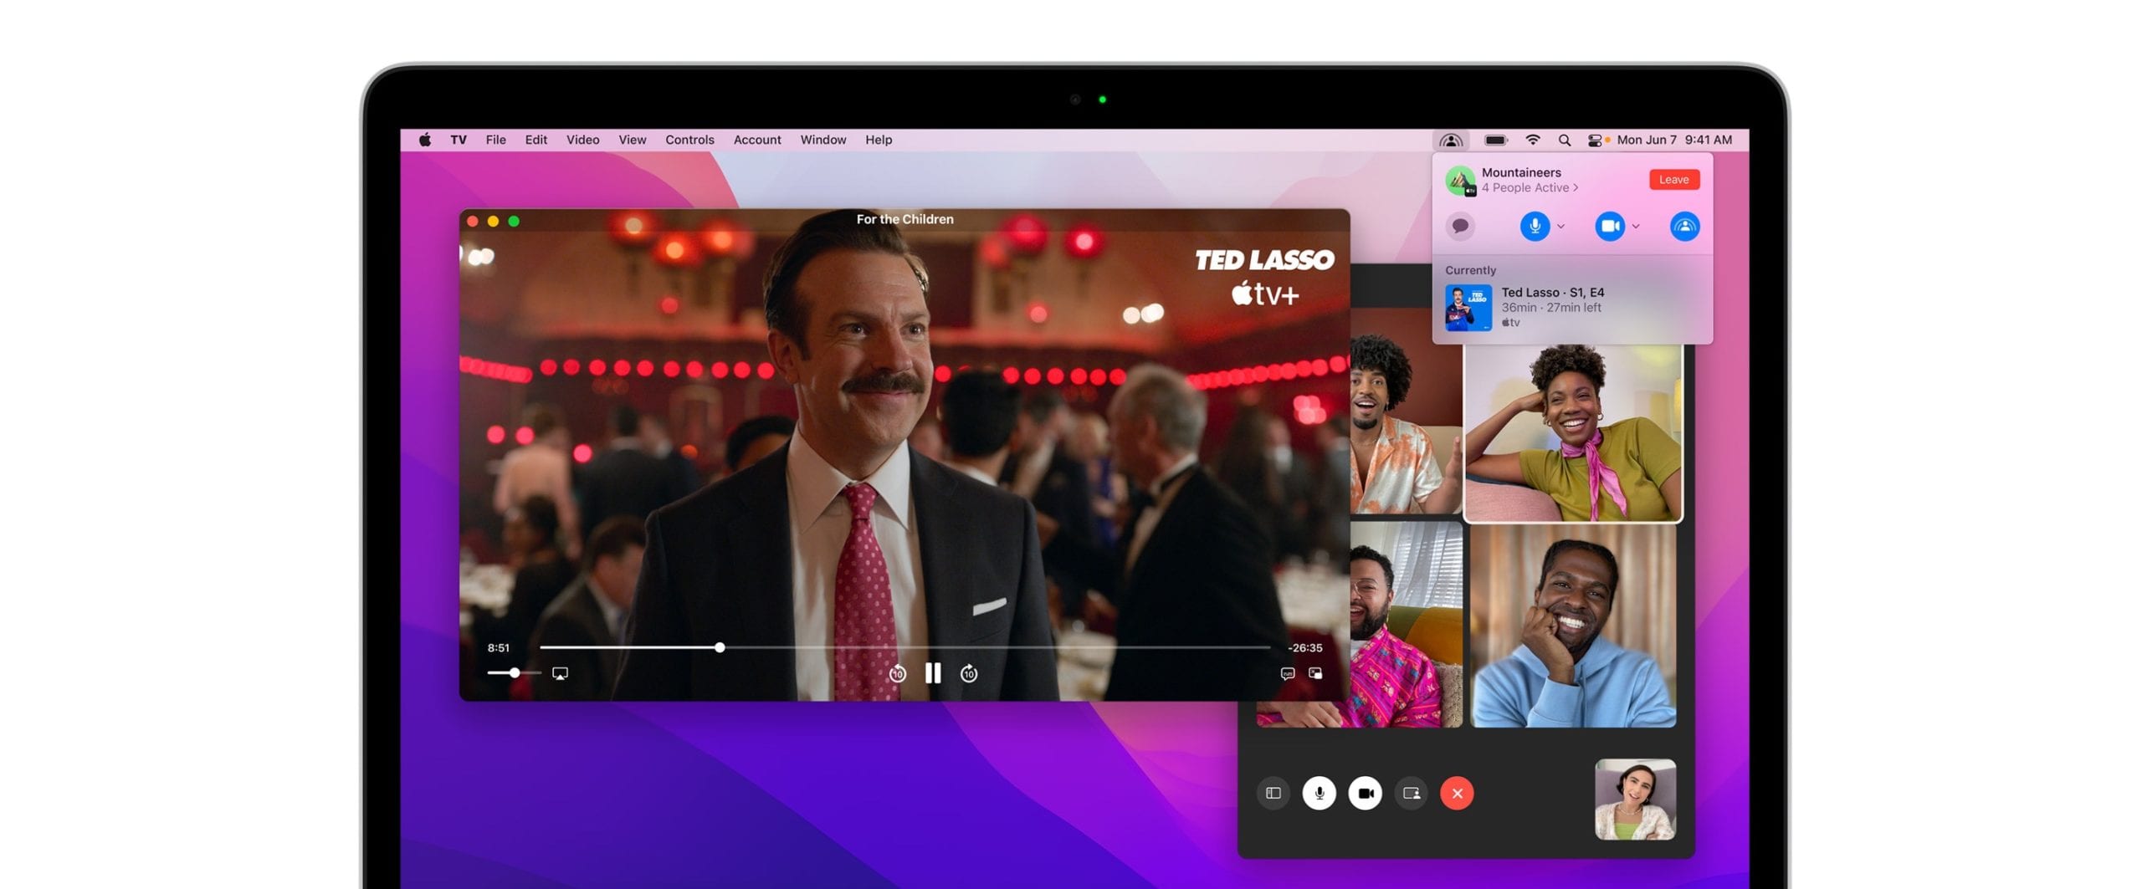Expand the 4 People Active details
2142x889 pixels.
(1530, 188)
